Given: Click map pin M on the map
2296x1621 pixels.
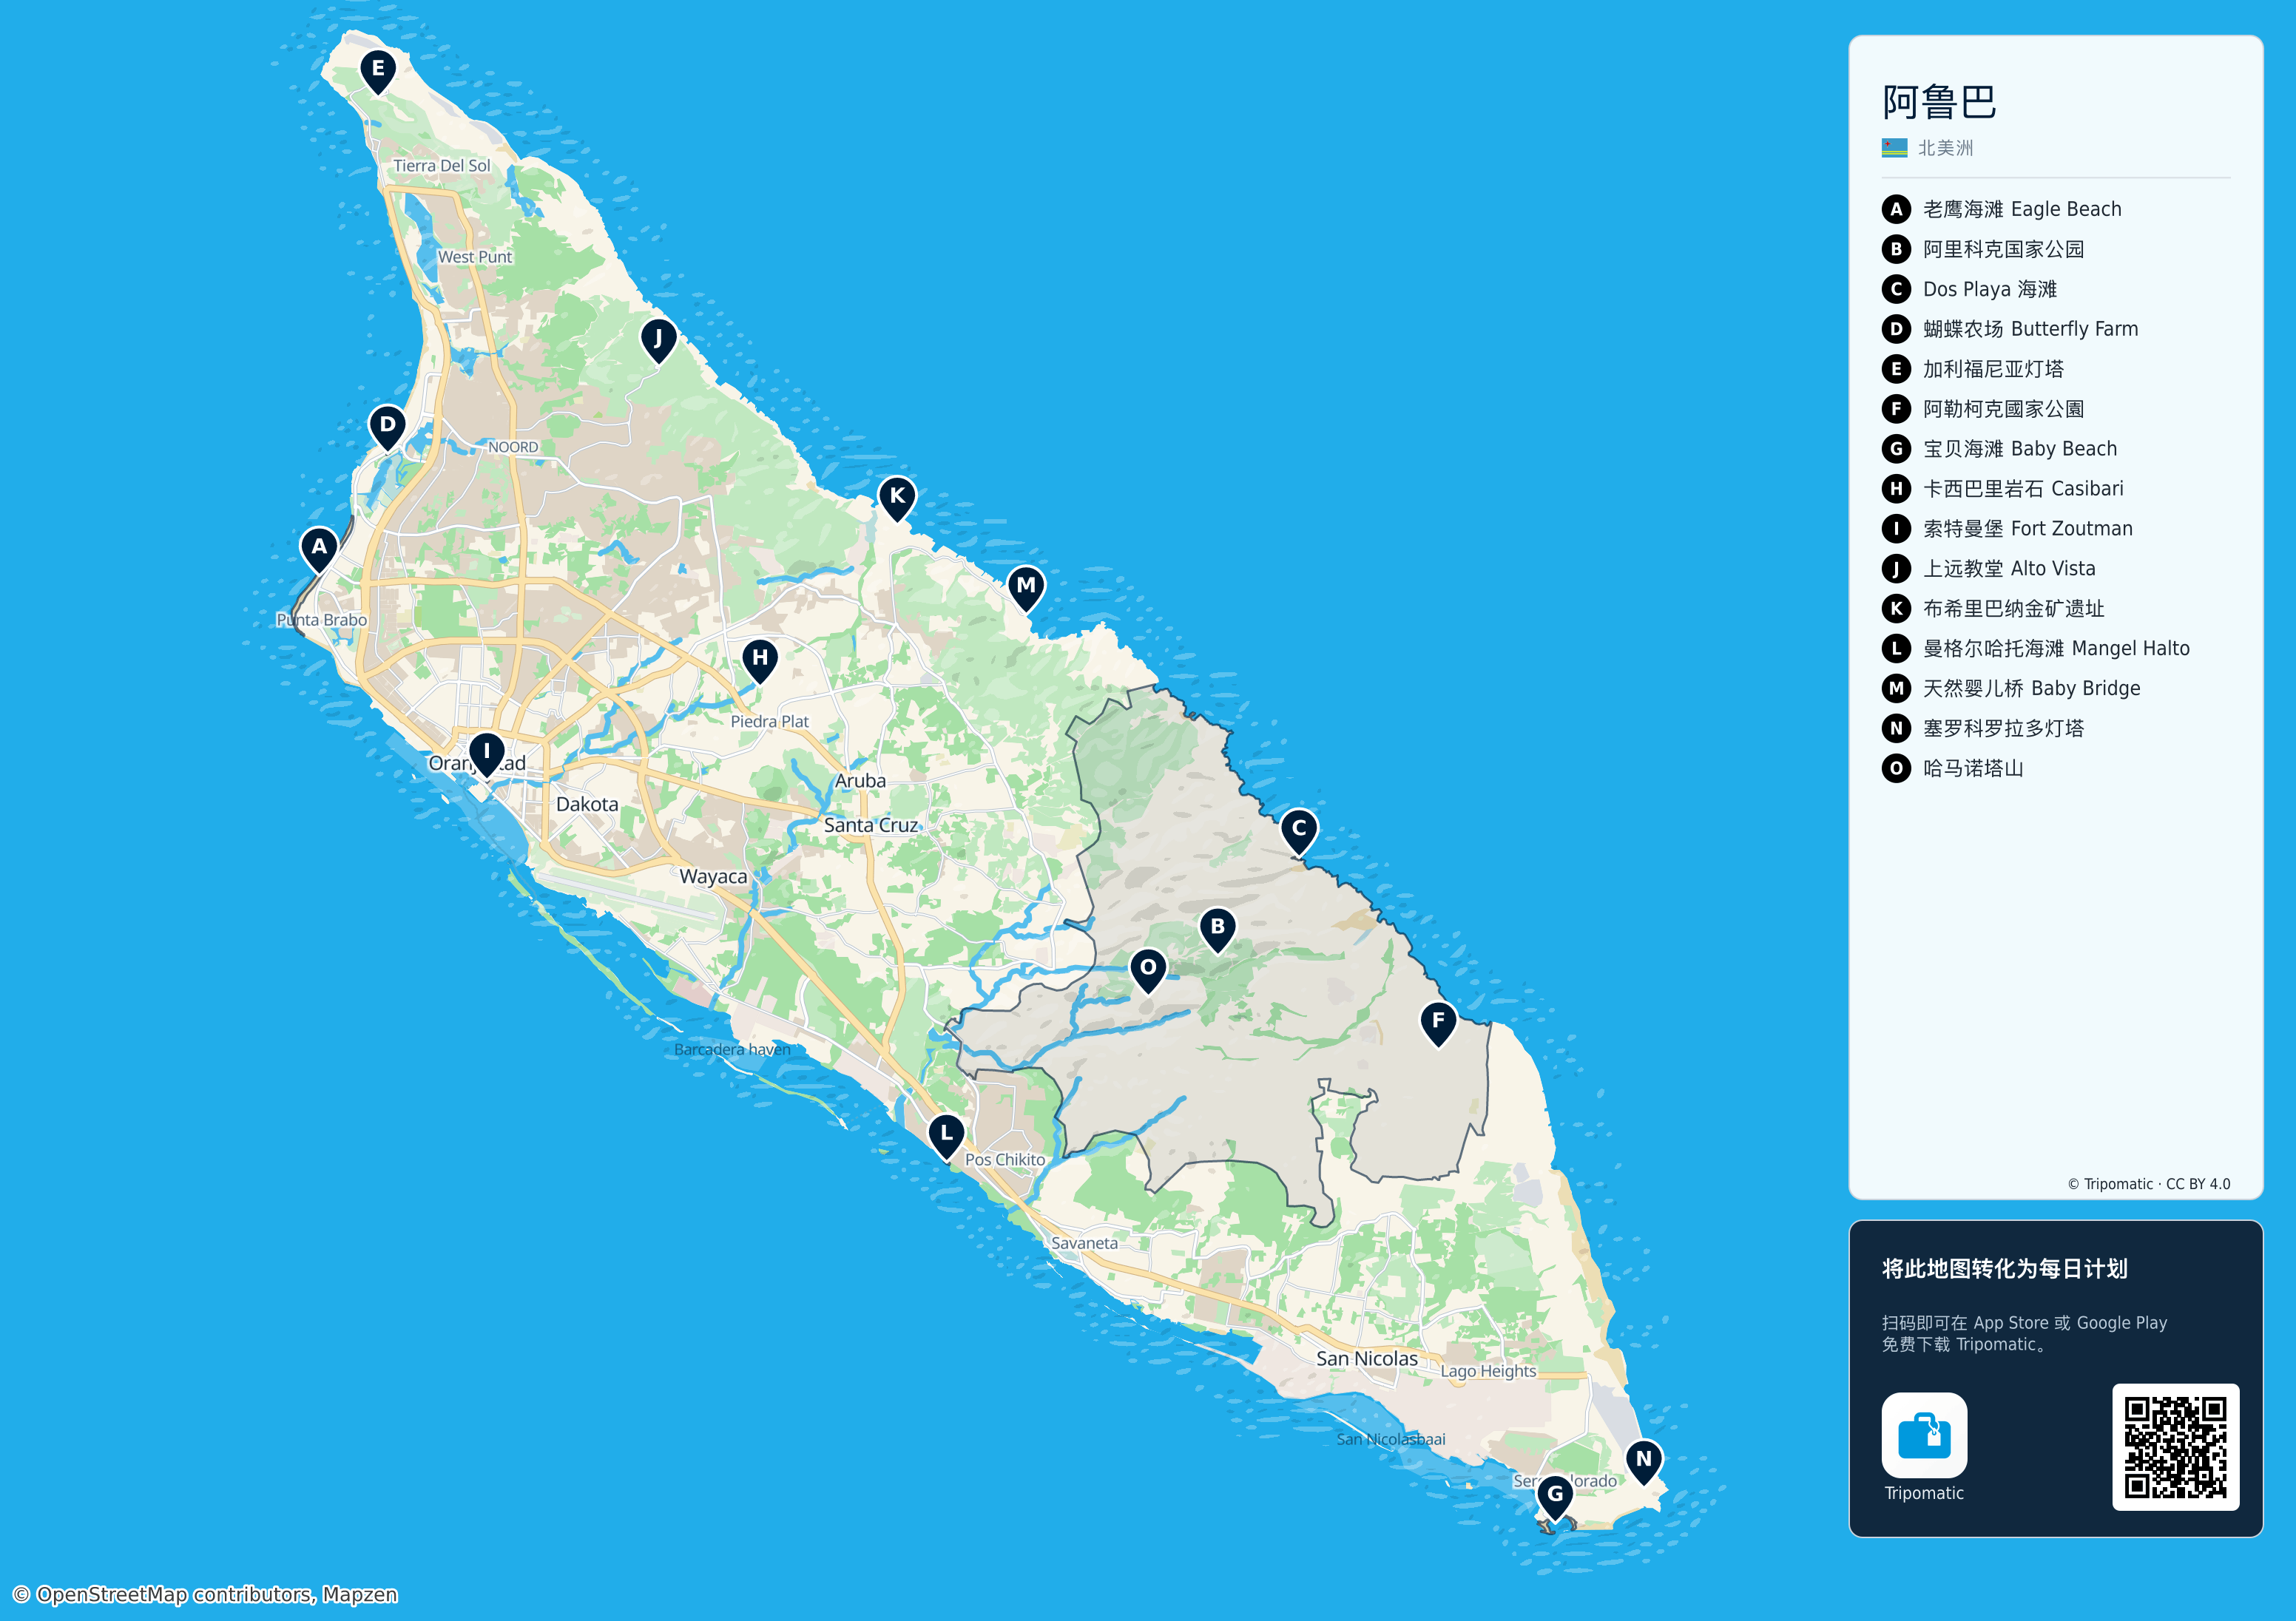Looking at the screenshot, I should tap(1026, 588).
